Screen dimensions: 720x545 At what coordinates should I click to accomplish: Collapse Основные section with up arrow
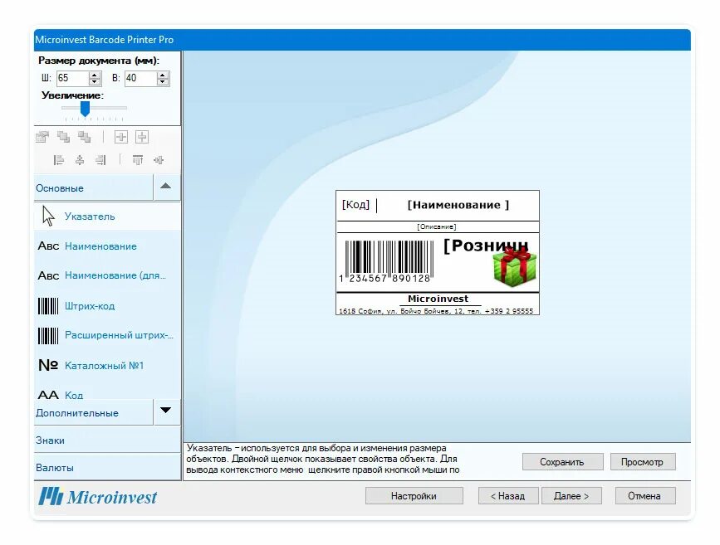pos(166,187)
